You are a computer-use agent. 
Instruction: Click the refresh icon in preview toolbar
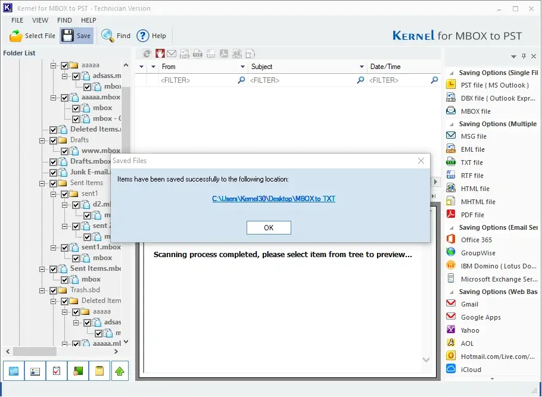pos(147,54)
